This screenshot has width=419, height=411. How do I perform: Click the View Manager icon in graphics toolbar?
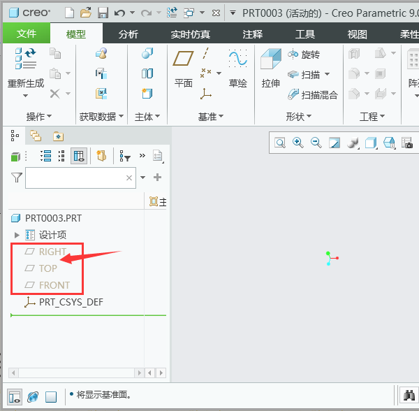pyautogui.click(x=407, y=143)
